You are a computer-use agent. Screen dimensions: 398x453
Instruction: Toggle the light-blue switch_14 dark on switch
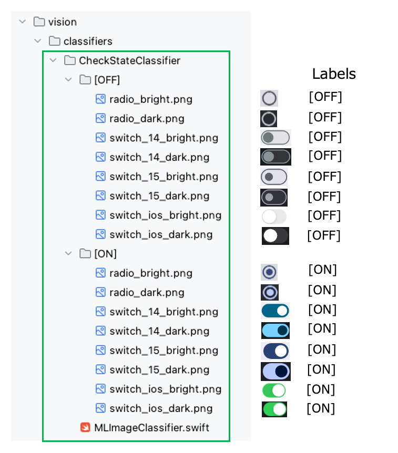coord(275,331)
